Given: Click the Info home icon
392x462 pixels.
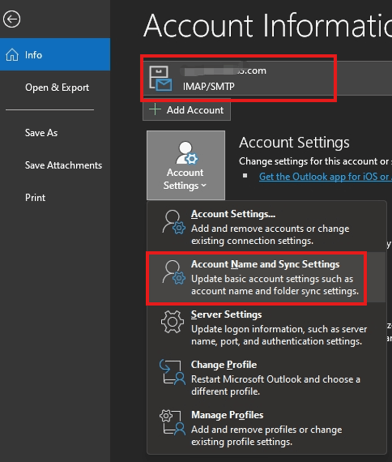Looking at the screenshot, I should [x=12, y=55].
